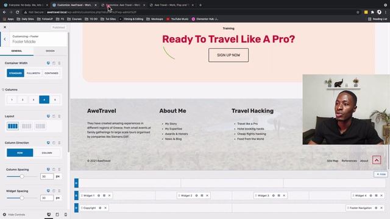This screenshot has height=219, width=390.
Task: Choose desktop device for Column Spacing
Action: 48,169
